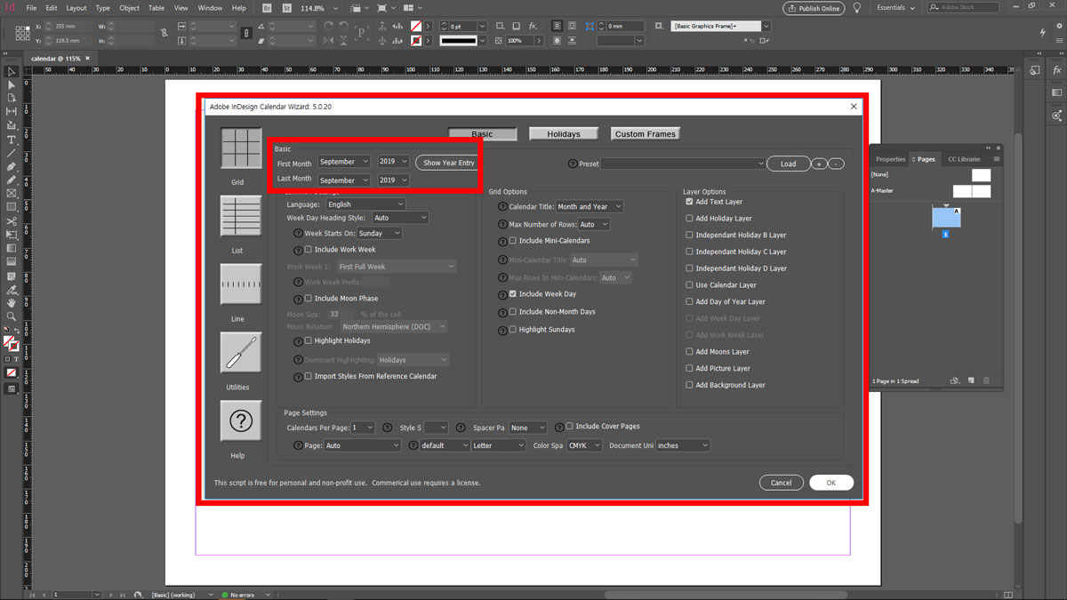Open the Week Starts On dropdown
This screenshot has width=1067, height=600.
pos(380,234)
